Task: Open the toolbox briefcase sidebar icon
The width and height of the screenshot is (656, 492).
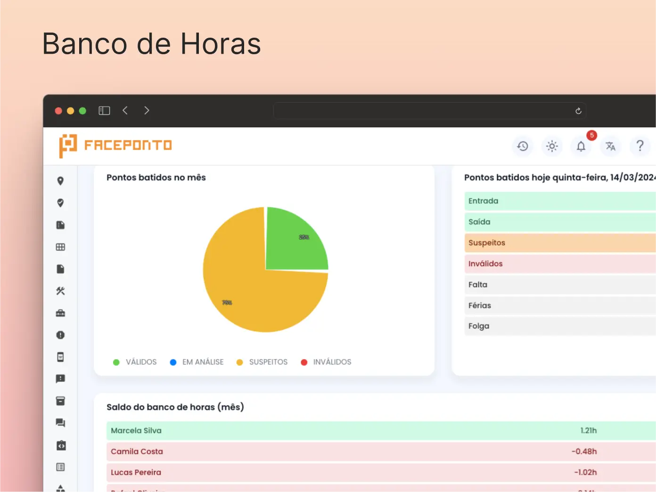Action: (60, 313)
